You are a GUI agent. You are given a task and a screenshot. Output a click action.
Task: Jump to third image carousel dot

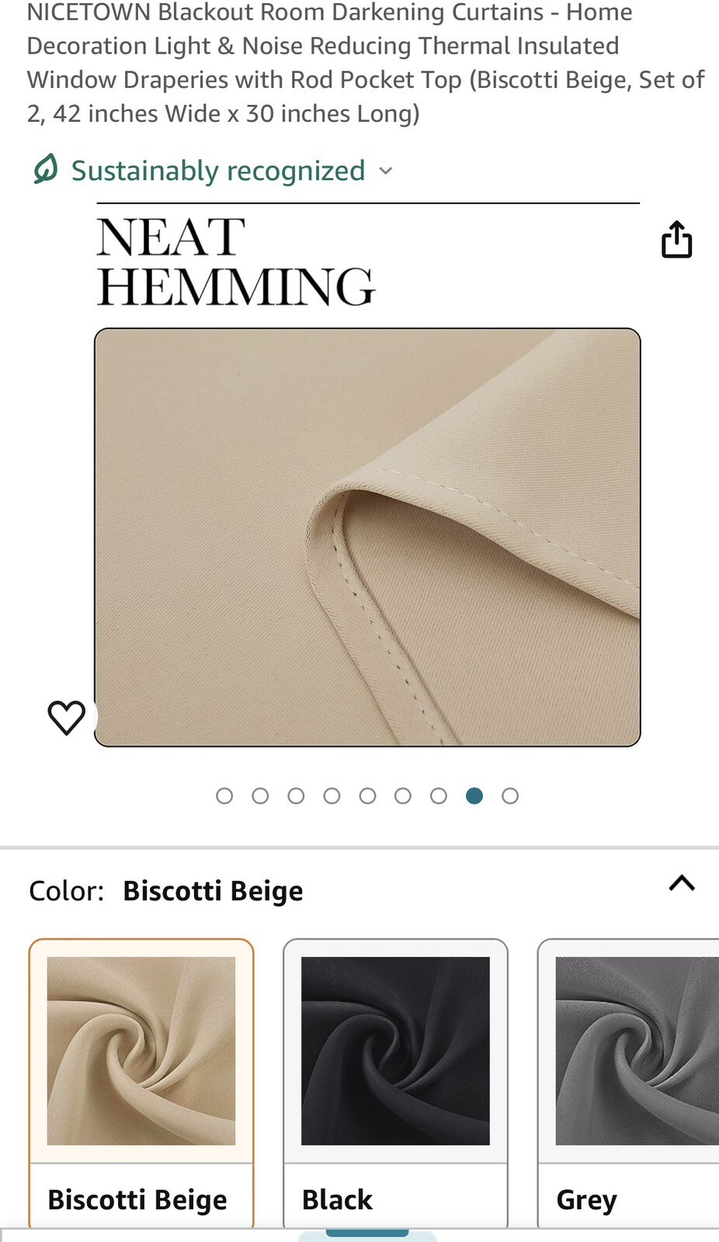[x=296, y=796]
